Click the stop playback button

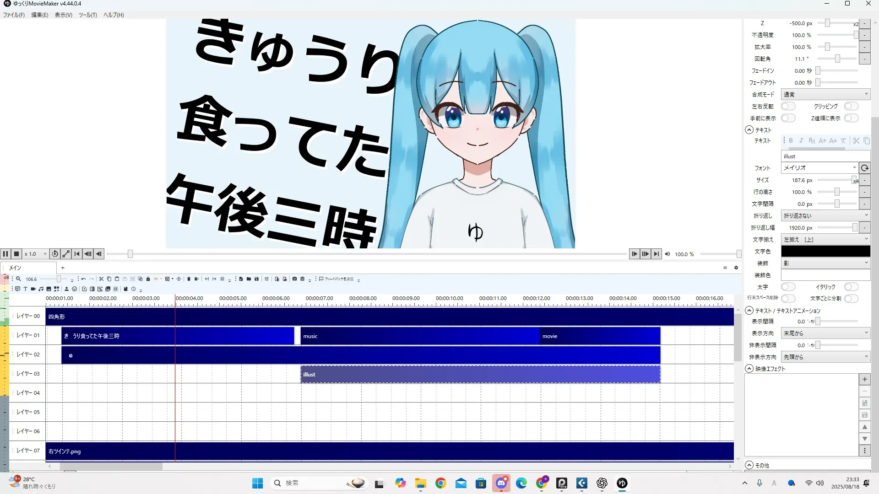pos(16,254)
